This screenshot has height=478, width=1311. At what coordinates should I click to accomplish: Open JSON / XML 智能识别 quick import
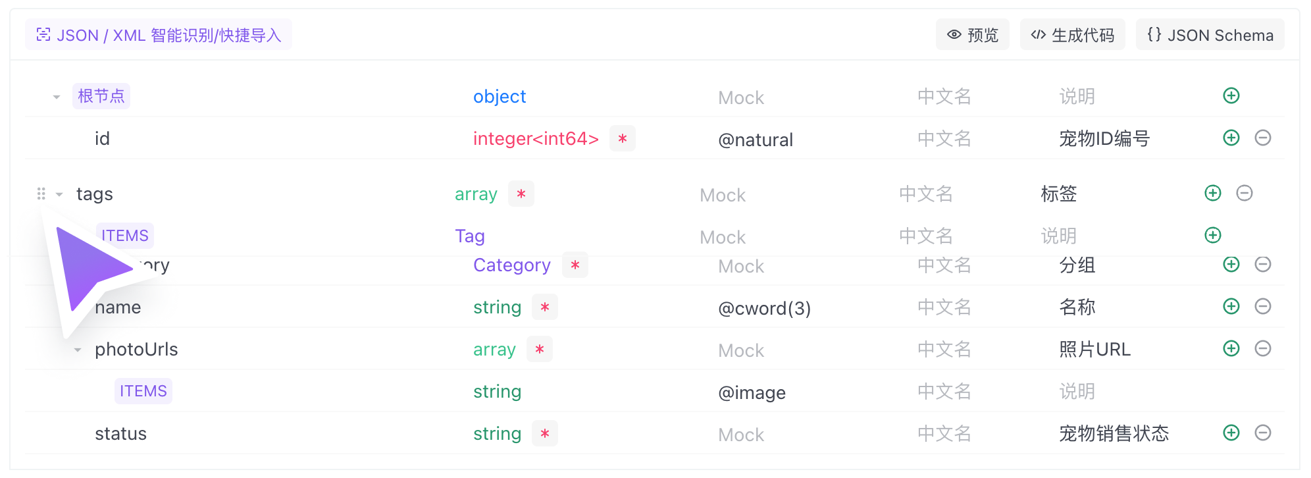click(159, 35)
